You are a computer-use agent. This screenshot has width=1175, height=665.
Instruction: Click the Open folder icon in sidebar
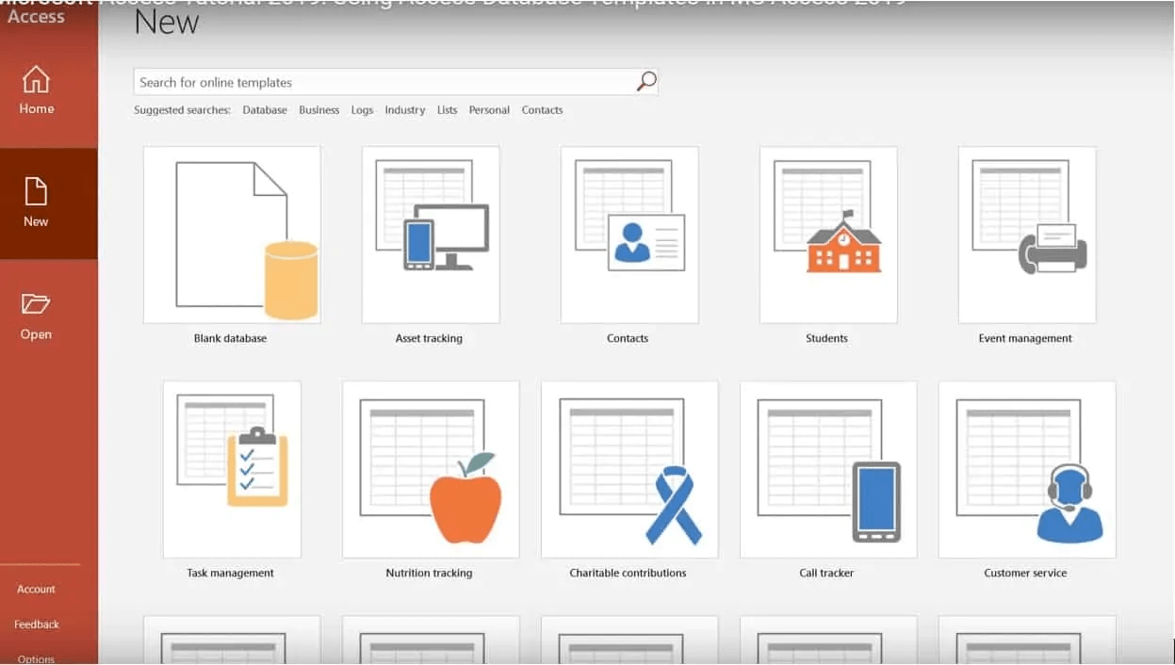point(36,304)
